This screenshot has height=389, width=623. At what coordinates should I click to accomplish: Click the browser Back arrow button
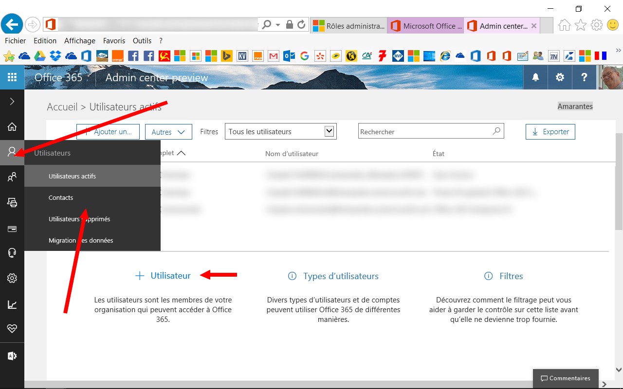point(12,24)
